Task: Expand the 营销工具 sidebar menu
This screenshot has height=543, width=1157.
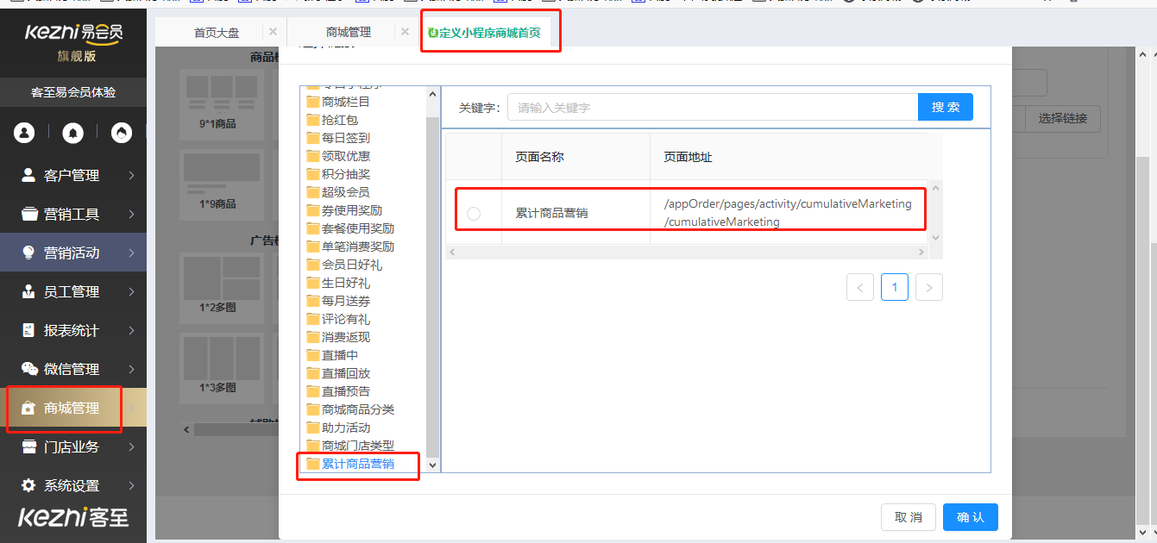Action: tap(73, 214)
